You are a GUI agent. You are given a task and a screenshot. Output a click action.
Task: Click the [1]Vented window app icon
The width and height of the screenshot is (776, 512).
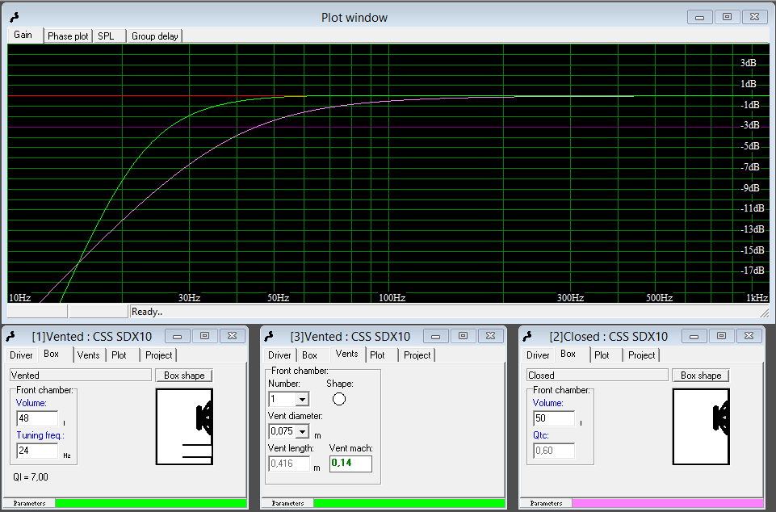(x=10, y=337)
